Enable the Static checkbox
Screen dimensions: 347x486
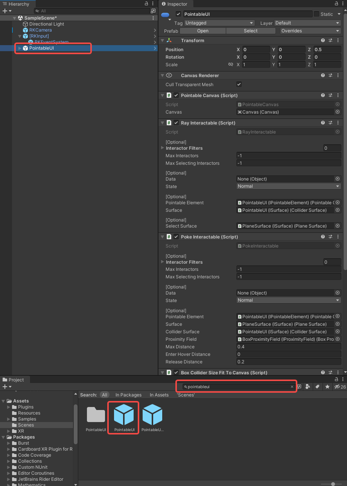point(316,14)
